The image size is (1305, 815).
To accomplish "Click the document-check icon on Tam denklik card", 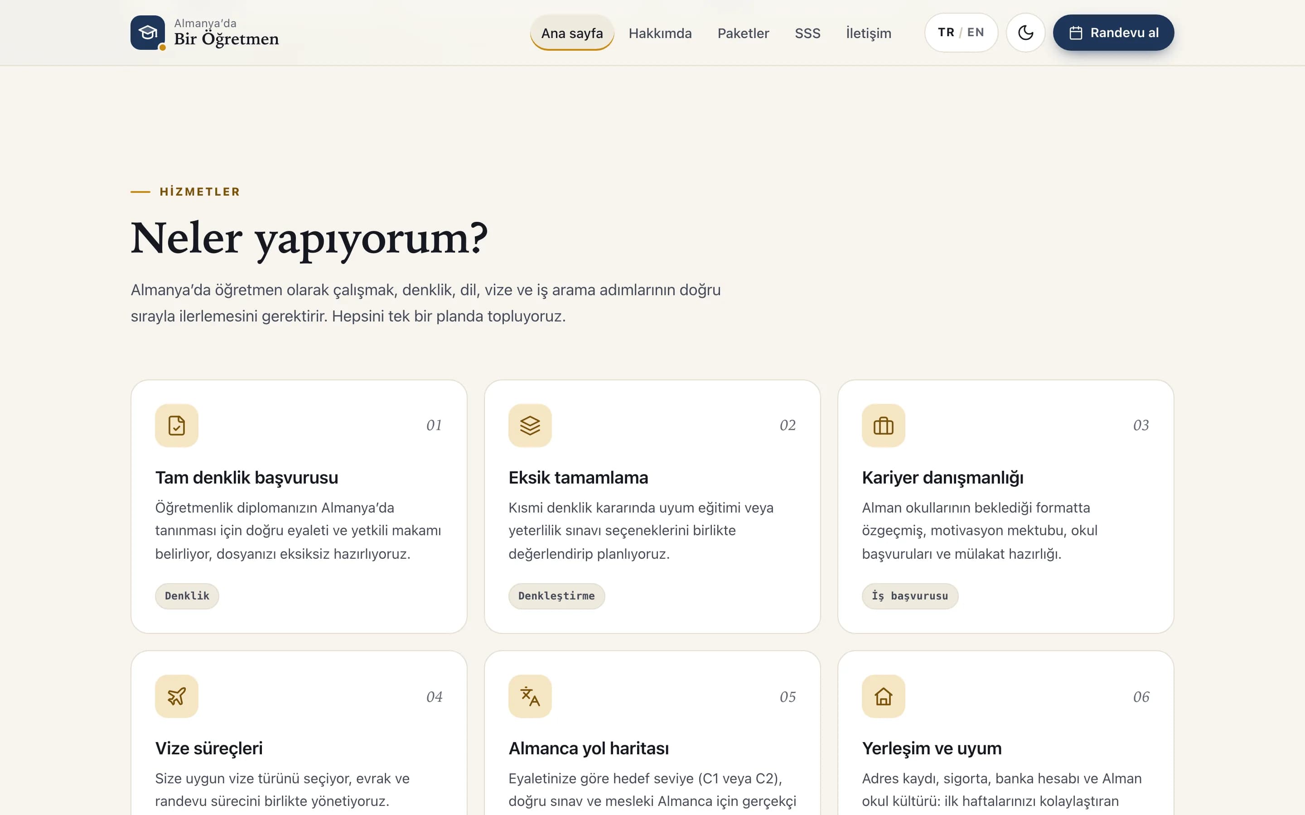I will (x=176, y=425).
